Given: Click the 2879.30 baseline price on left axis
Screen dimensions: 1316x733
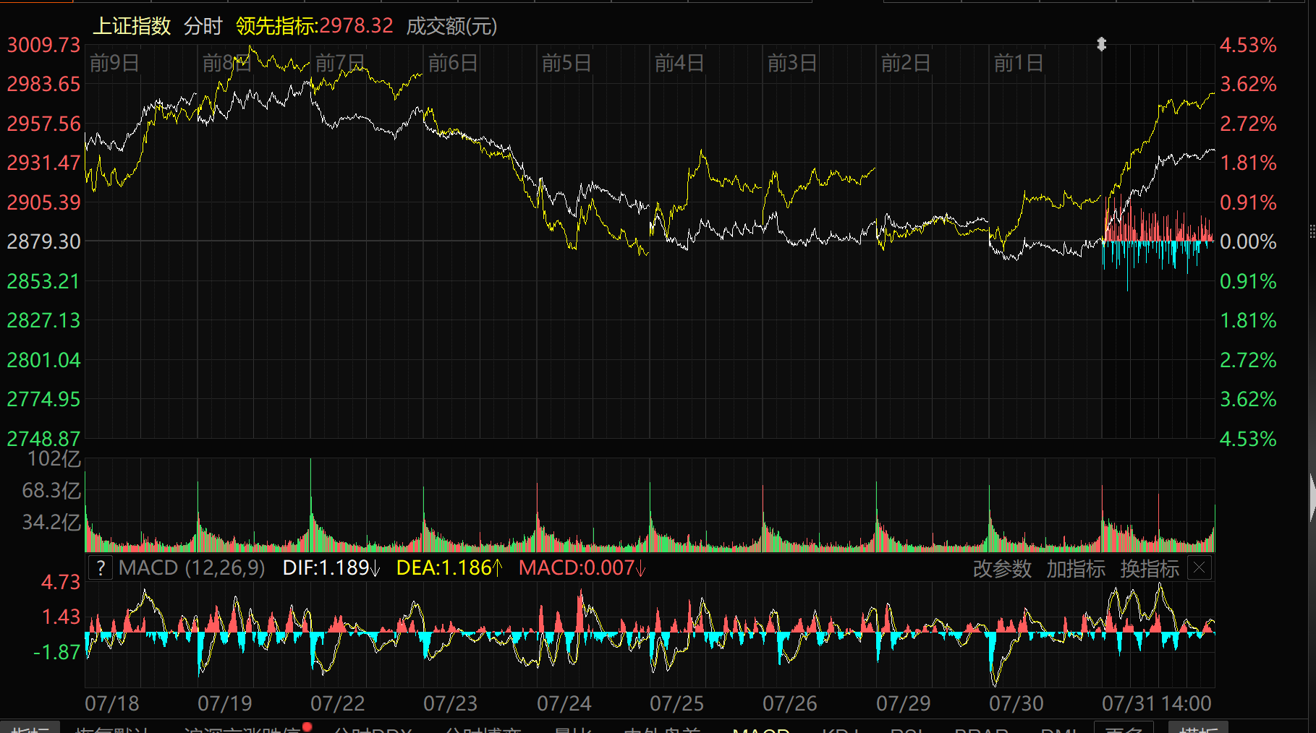Looking at the screenshot, I should pos(43,241).
